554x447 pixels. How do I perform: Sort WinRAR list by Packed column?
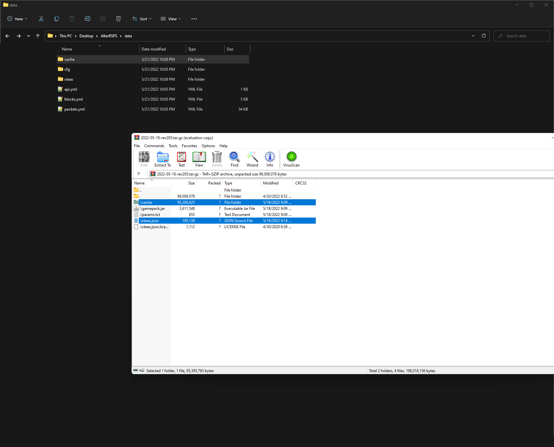point(209,183)
